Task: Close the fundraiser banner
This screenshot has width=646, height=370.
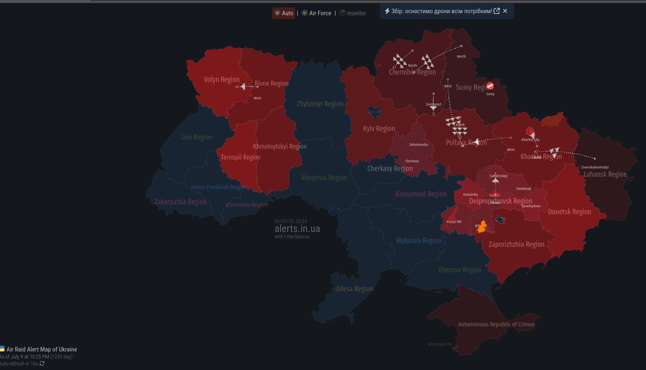Action: tap(505, 11)
